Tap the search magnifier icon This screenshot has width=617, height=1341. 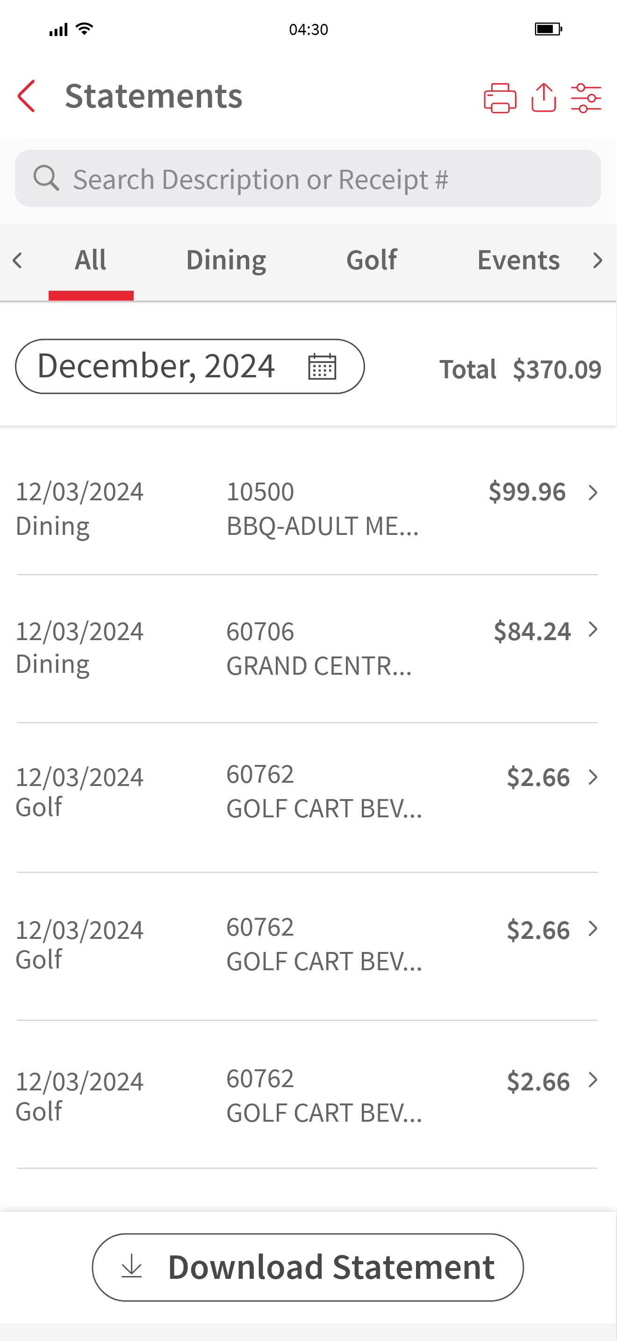[46, 178]
